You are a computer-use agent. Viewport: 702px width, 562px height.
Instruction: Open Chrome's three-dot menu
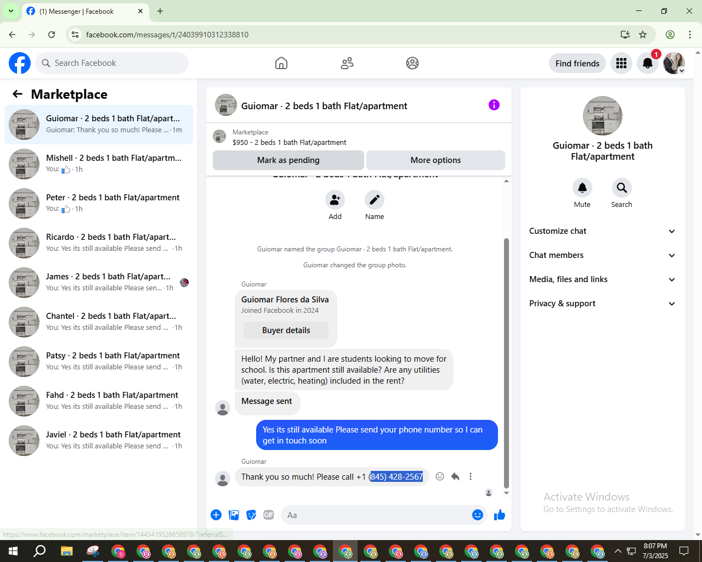(690, 35)
